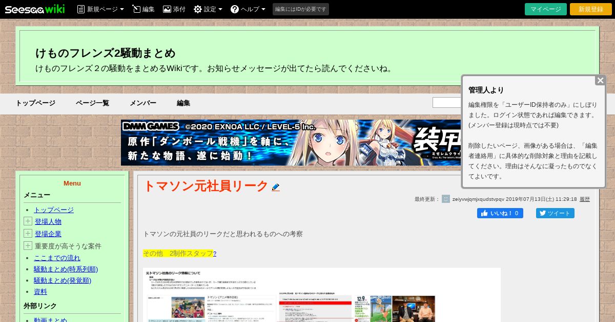Open the 新規ページ dropdown menu
Screen dimensions: 615x322
pos(100,9)
